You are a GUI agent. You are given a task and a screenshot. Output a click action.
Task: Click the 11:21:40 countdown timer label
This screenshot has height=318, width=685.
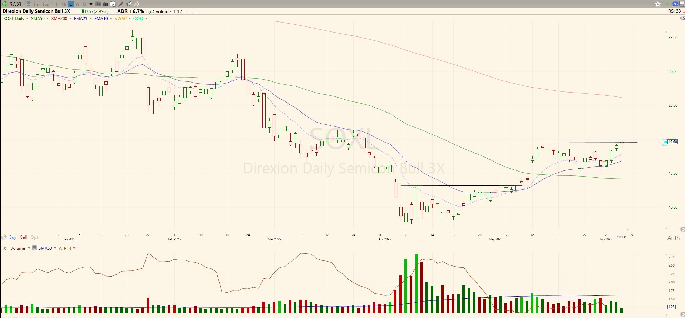[622, 237]
